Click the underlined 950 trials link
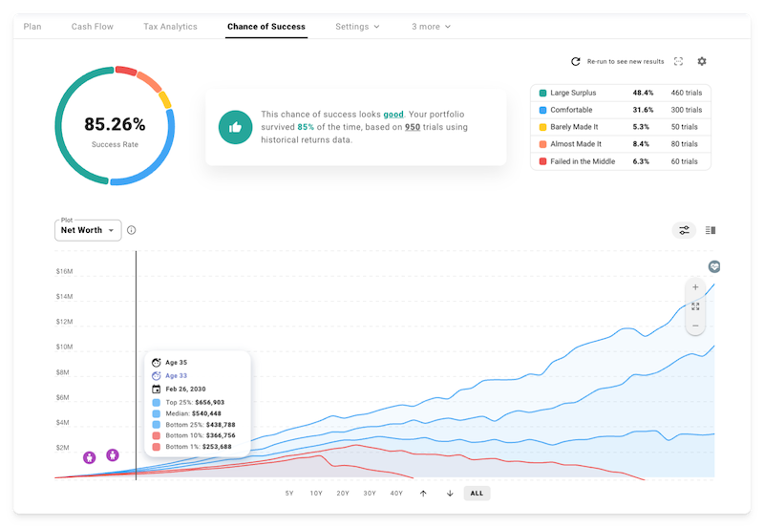Screen dimensions: 764x527 [413, 127]
